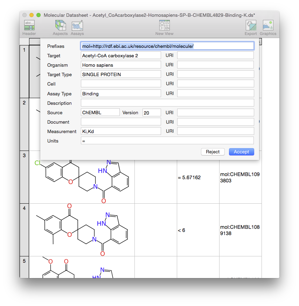Click the empty Description field

[x=167, y=103]
